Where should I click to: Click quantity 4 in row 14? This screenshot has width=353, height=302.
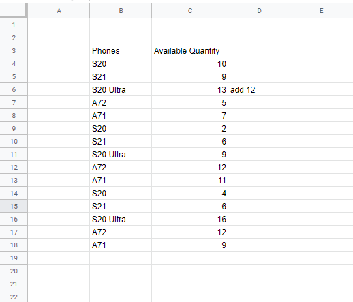(190, 193)
